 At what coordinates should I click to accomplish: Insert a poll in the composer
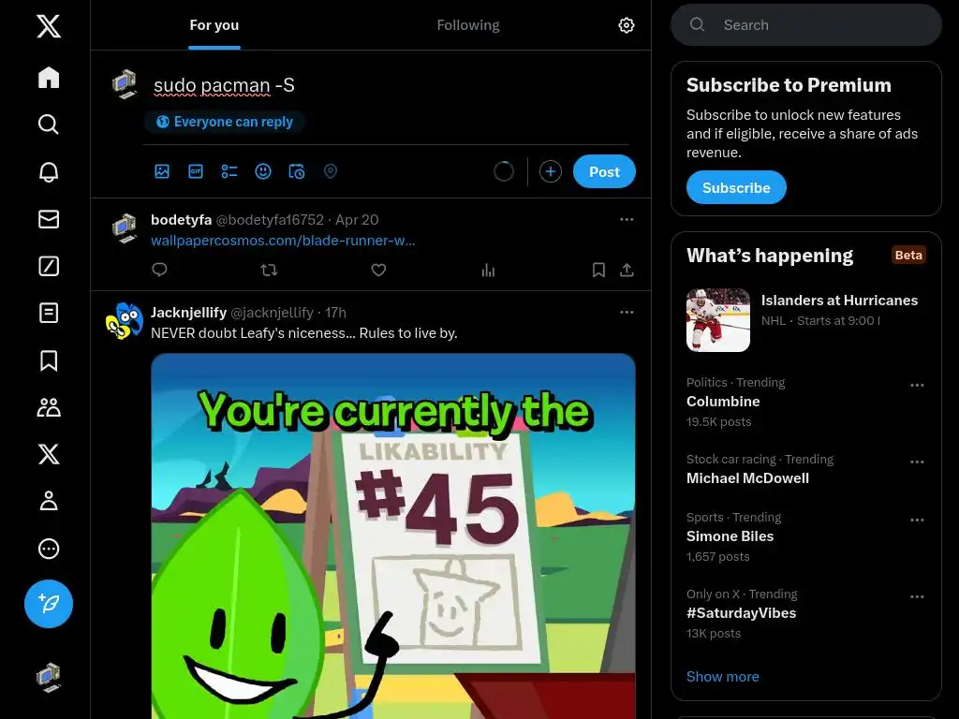229,171
